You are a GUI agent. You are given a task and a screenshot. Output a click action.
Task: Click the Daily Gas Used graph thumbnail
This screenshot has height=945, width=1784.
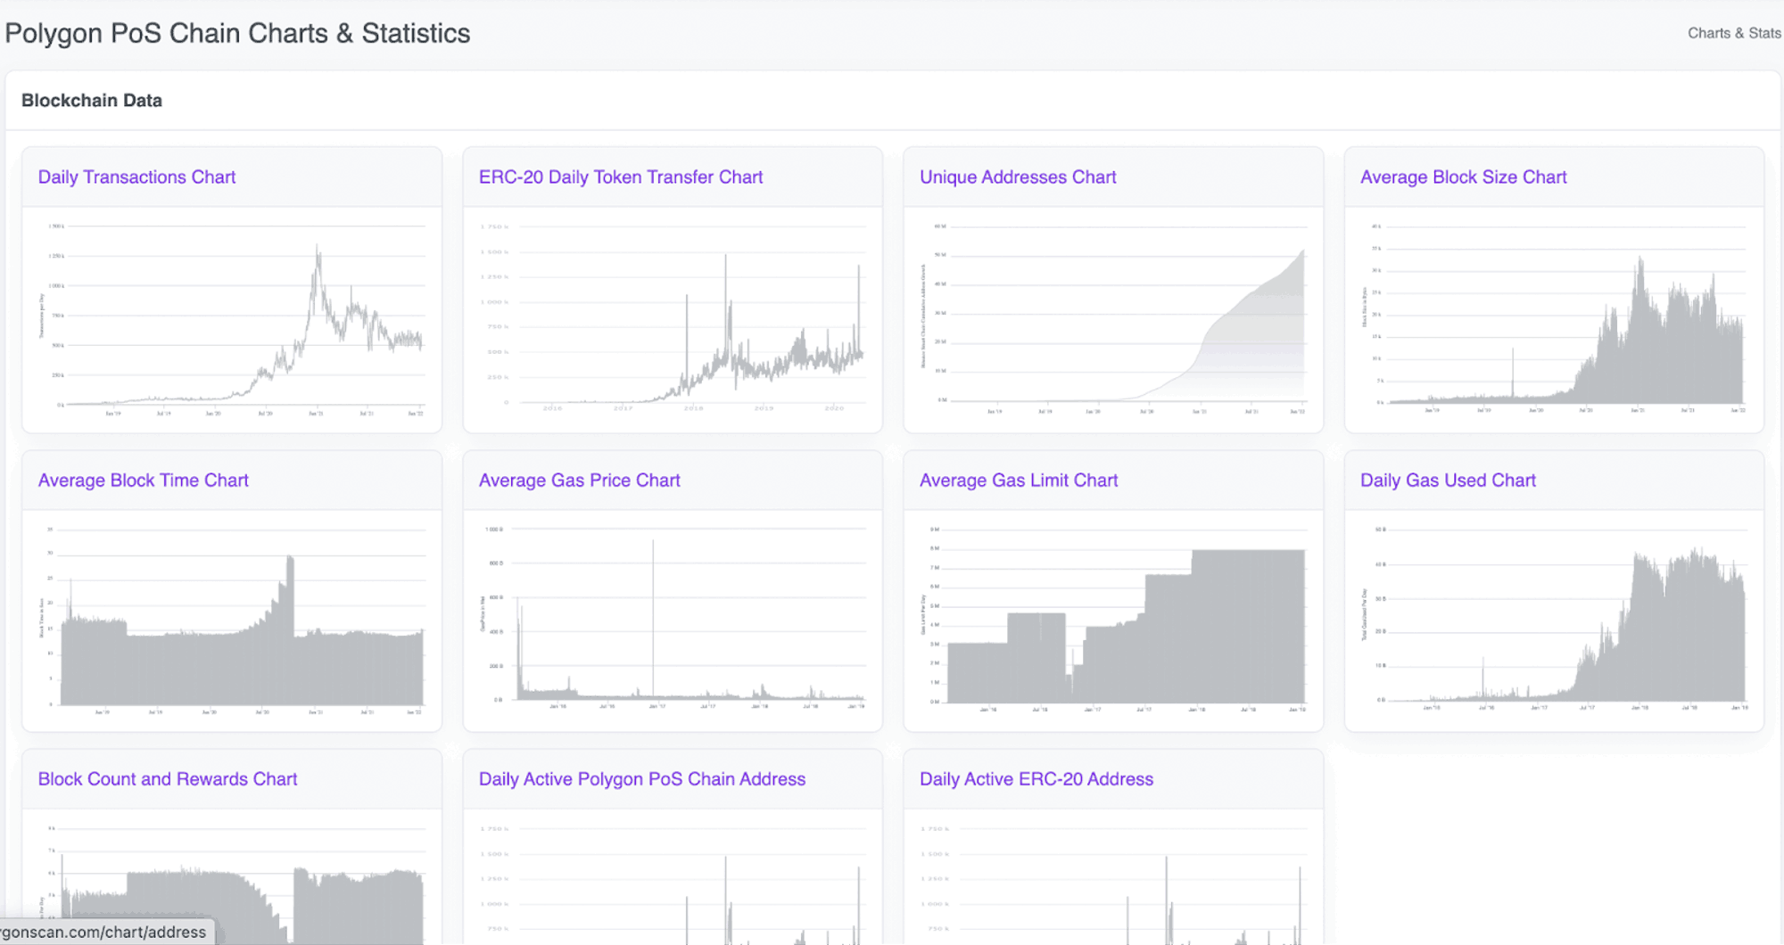1554,620
